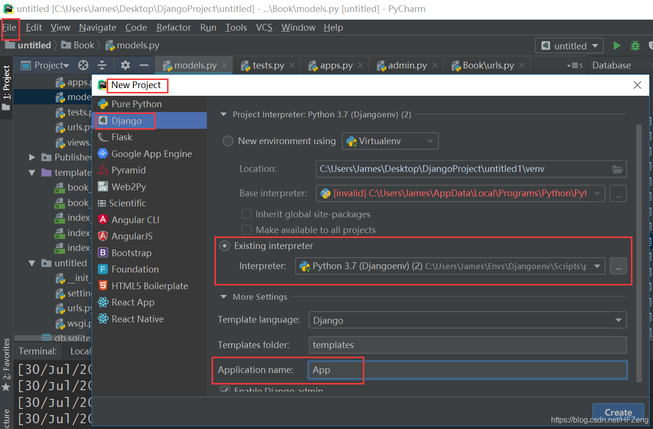Toggle Make available to all projects checkbox

tap(247, 230)
